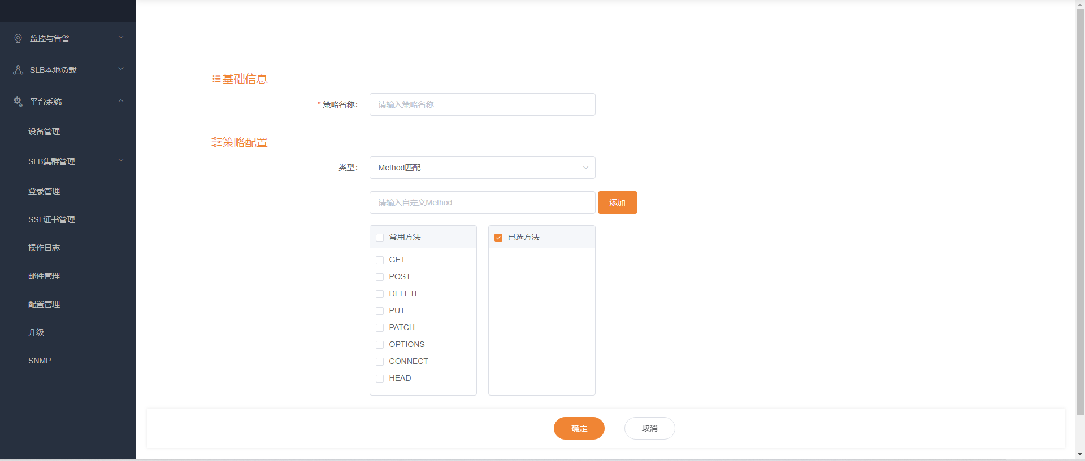Focus the 策略名称 input field
The width and height of the screenshot is (1085, 461).
pyautogui.click(x=482, y=104)
